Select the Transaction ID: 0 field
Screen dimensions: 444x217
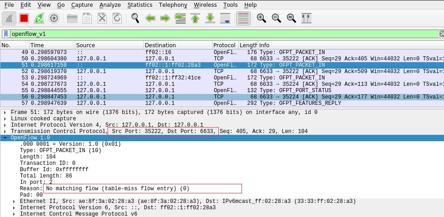tap(48, 163)
